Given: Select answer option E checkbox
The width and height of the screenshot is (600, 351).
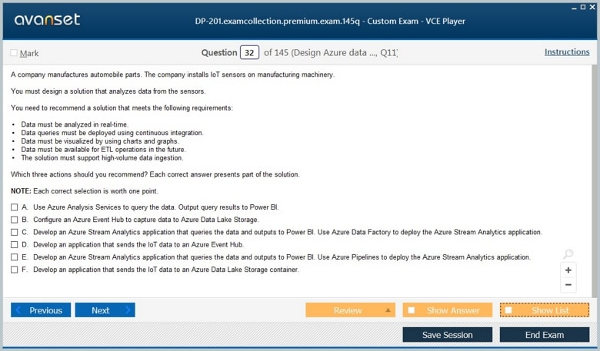Looking at the screenshot, I should (x=14, y=257).
